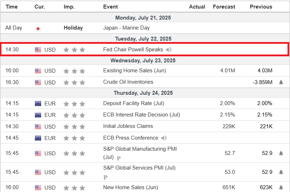
Task: Click the Time column header
Action: point(12,7)
